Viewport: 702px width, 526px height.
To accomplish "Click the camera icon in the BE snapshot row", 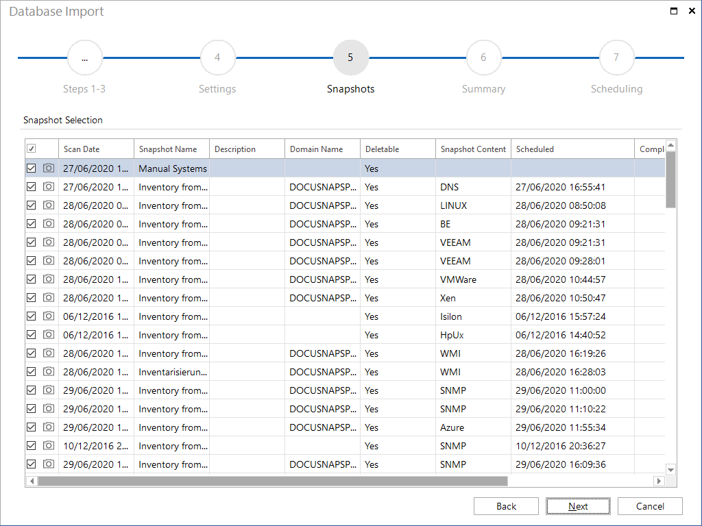I will tap(49, 224).
